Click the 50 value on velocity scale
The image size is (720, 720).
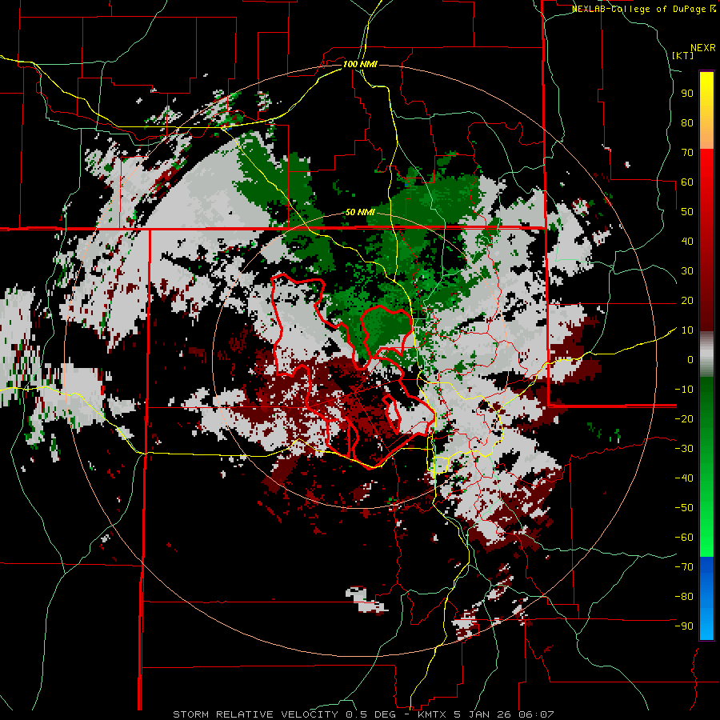[687, 212]
